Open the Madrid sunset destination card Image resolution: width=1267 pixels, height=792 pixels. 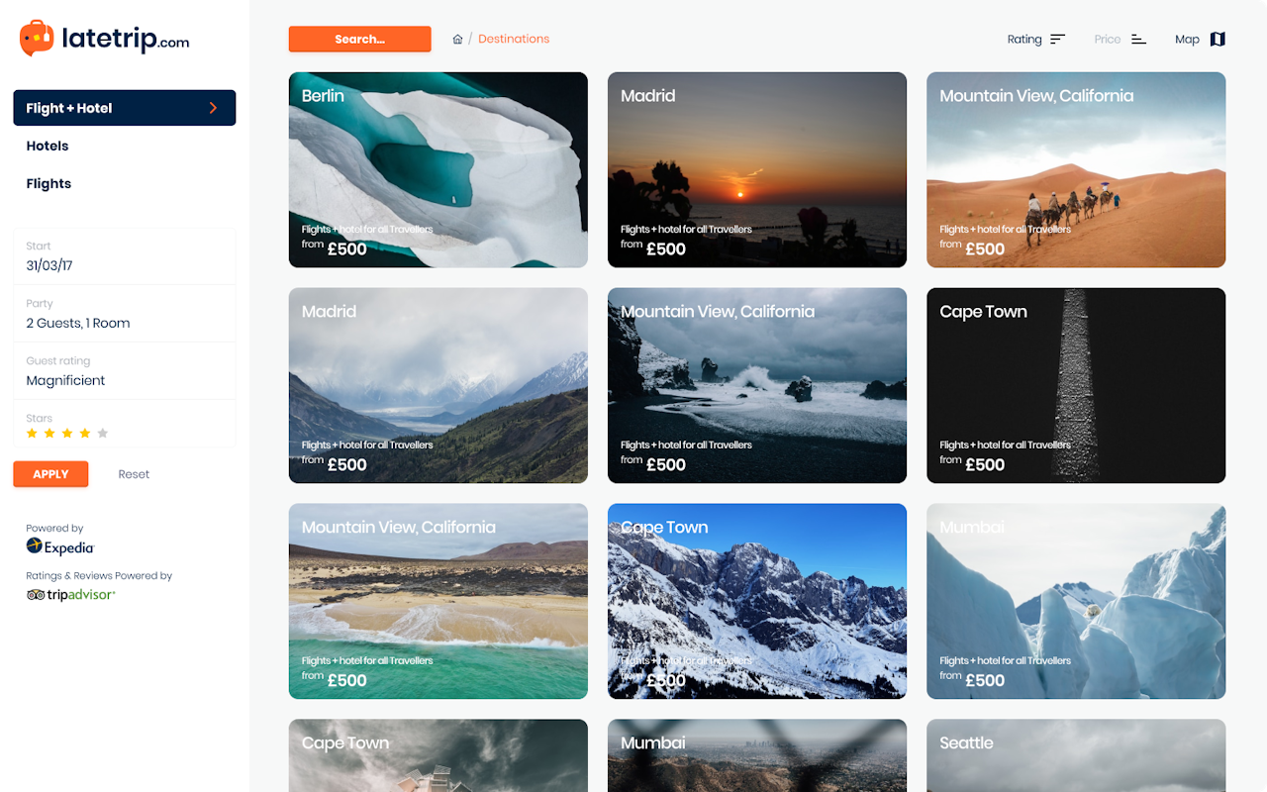[x=757, y=169]
